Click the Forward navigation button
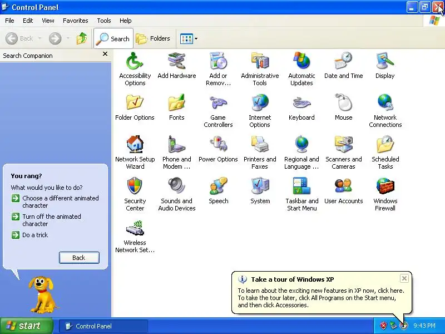This screenshot has width=445, height=334. (x=55, y=38)
